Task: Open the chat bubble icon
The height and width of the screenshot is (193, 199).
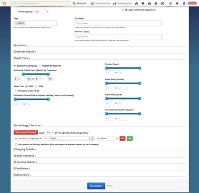Action: coord(143,3)
